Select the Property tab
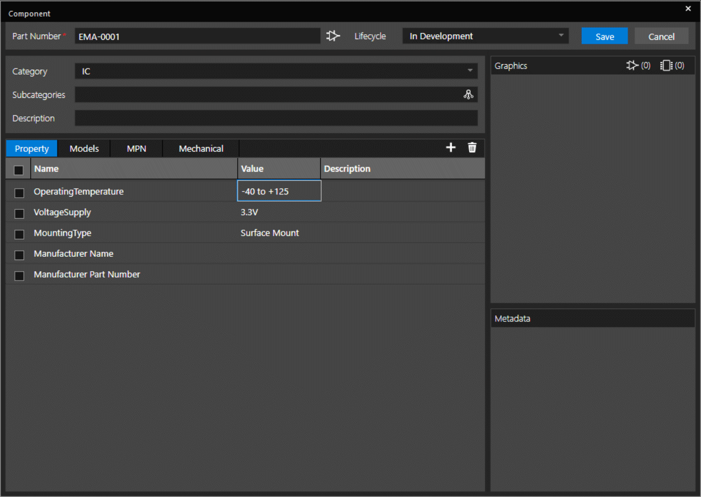Image resolution: width=701 pixels, height=497 pixels. click(31, 148)
